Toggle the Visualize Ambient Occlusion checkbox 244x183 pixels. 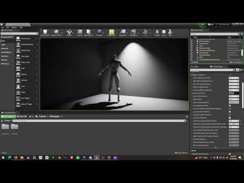(230, 115)
